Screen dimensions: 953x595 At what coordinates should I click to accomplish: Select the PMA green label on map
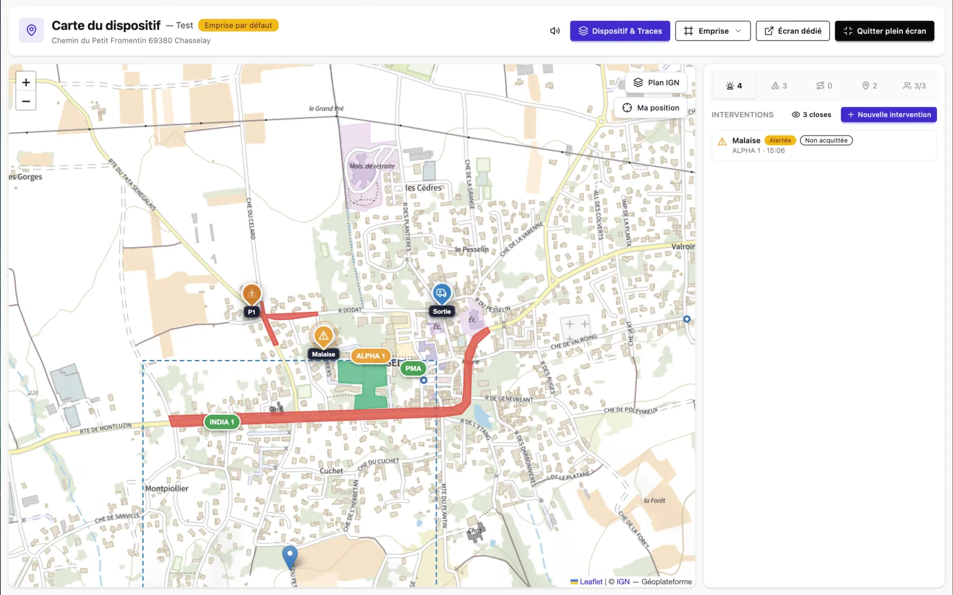(413, 368)
